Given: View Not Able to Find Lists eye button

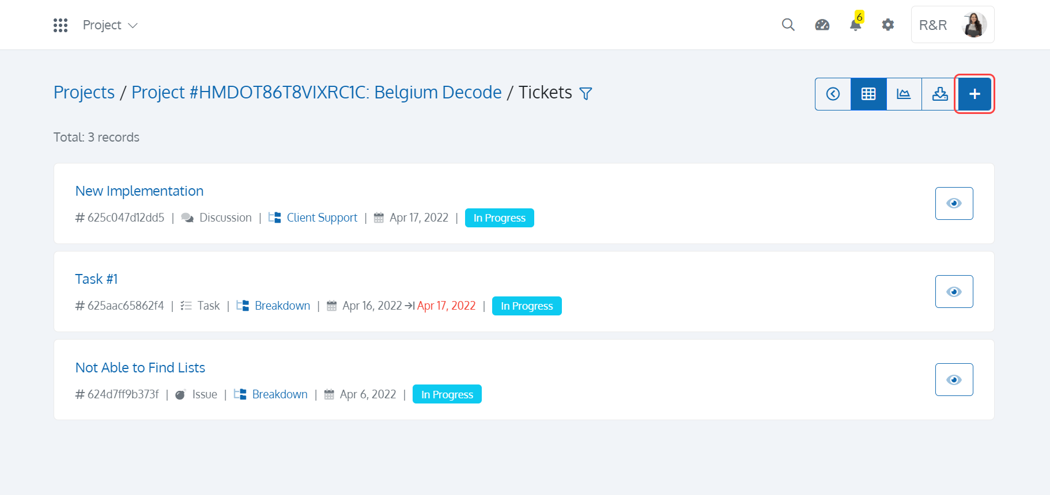Looking at the screenshot, I should click(x=954, y=380).
